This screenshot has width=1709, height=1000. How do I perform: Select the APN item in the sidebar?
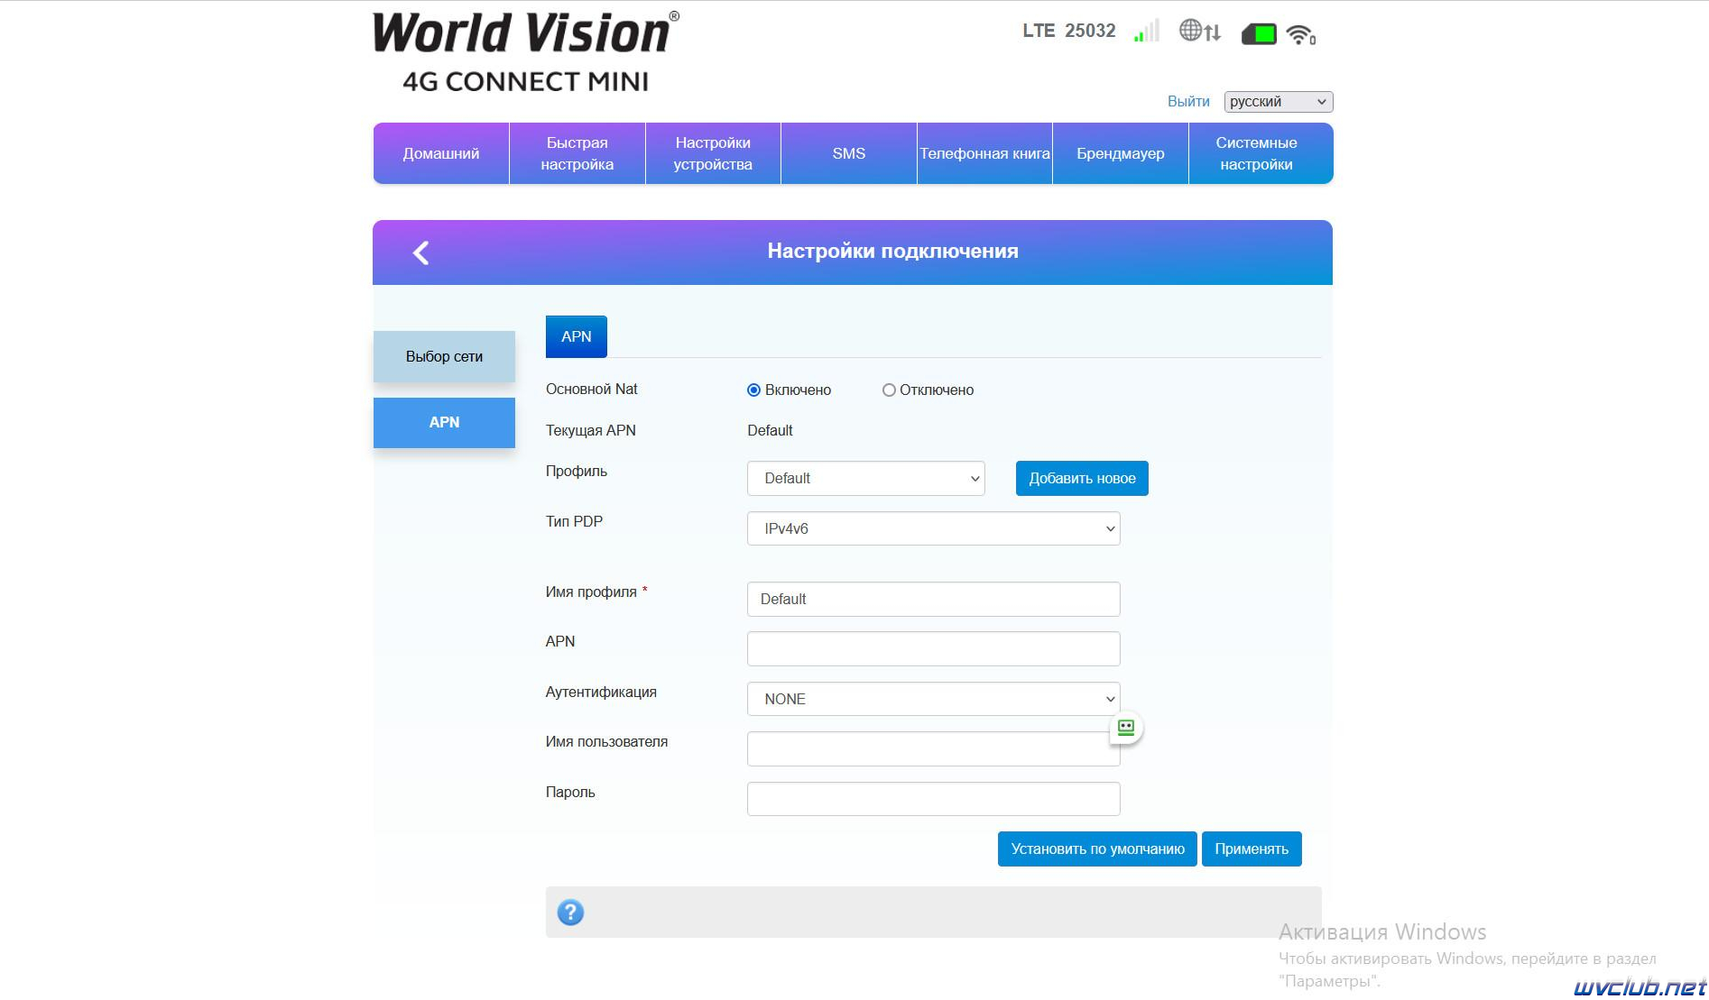444,423
